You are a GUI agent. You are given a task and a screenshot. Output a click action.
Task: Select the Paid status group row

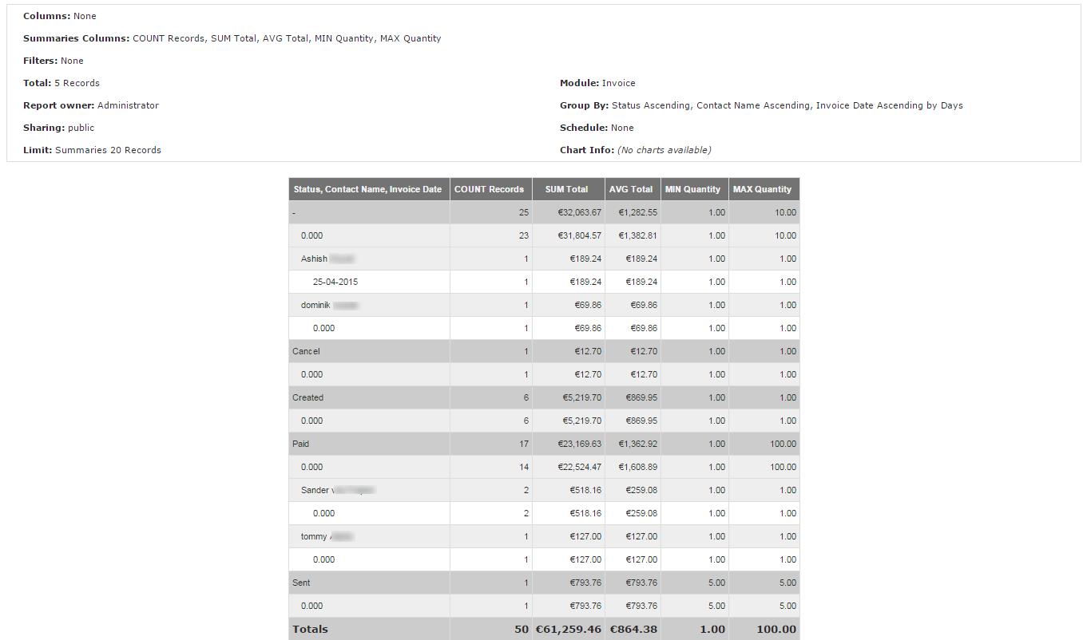tap(301, 444)
